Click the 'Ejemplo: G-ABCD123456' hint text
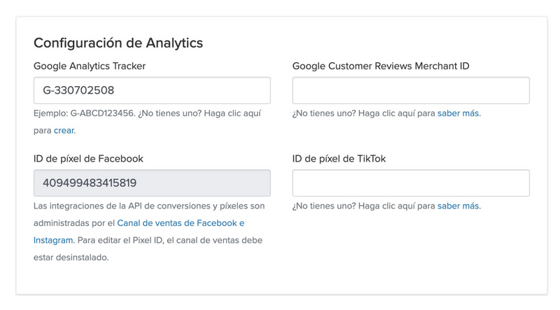The width and height of the screenshot is (560, 310). pyautogui.click(x=77, y=113)
